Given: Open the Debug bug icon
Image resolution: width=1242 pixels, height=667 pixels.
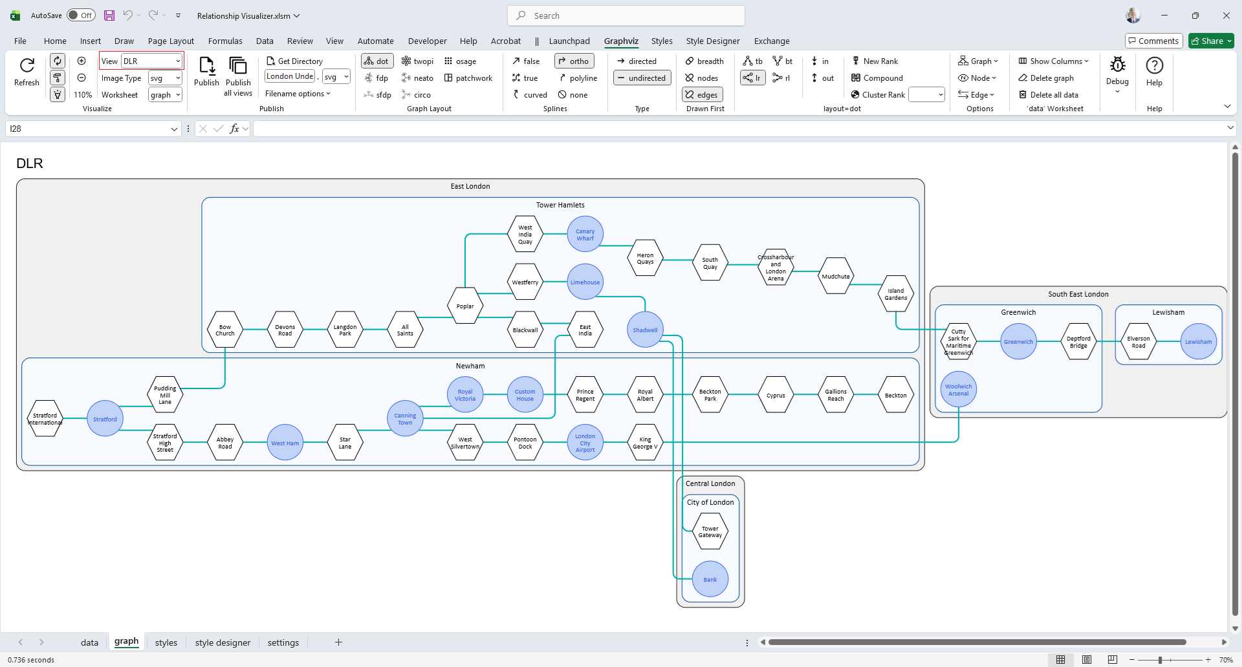Looking at the screenshot, I should point(1117,65).
